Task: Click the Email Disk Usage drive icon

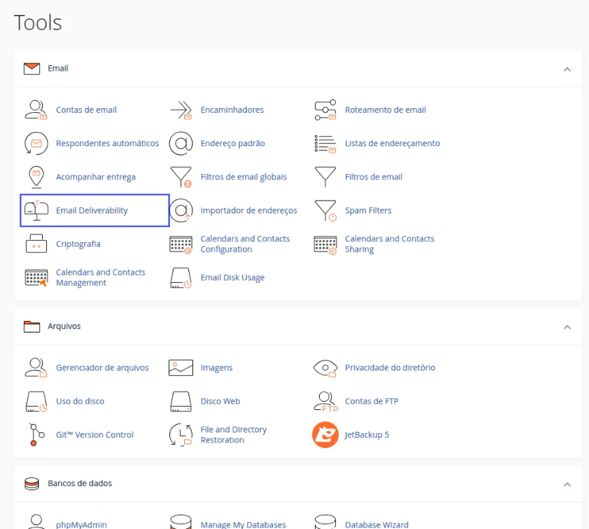Action: pyautogui.click(x=181, y=278)
